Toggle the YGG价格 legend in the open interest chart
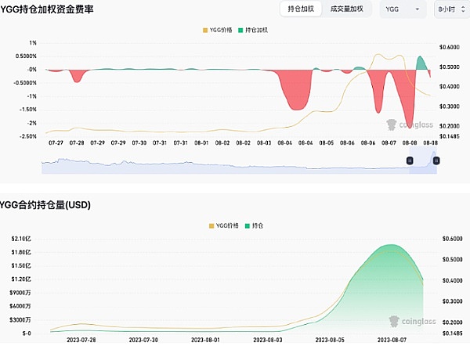This screenshot has width=470, height=346. point(224,225)
